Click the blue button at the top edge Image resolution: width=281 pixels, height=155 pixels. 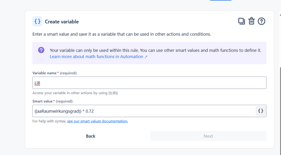point(221,1)
